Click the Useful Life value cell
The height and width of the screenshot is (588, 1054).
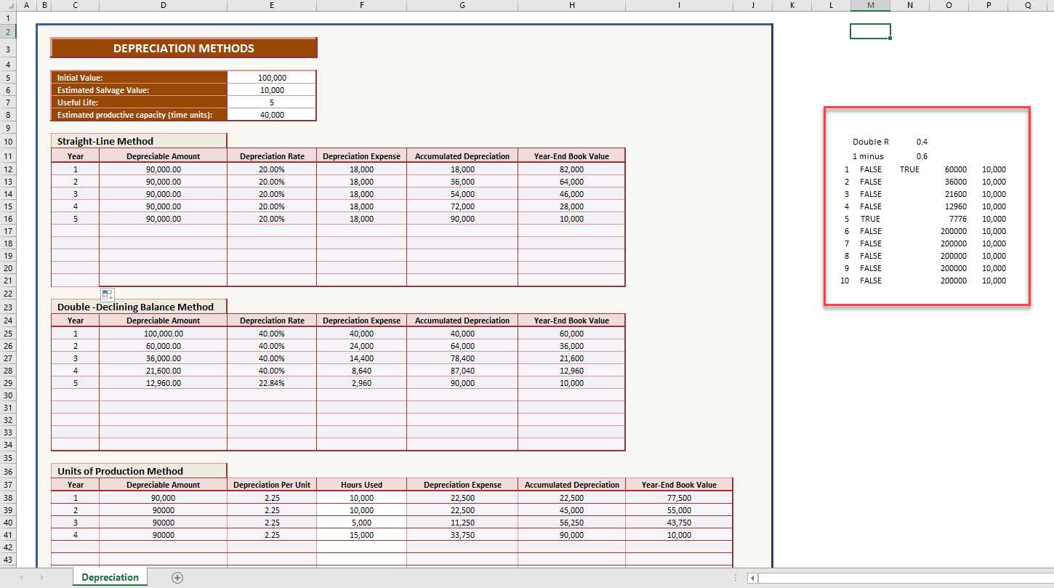pos(272,102)
